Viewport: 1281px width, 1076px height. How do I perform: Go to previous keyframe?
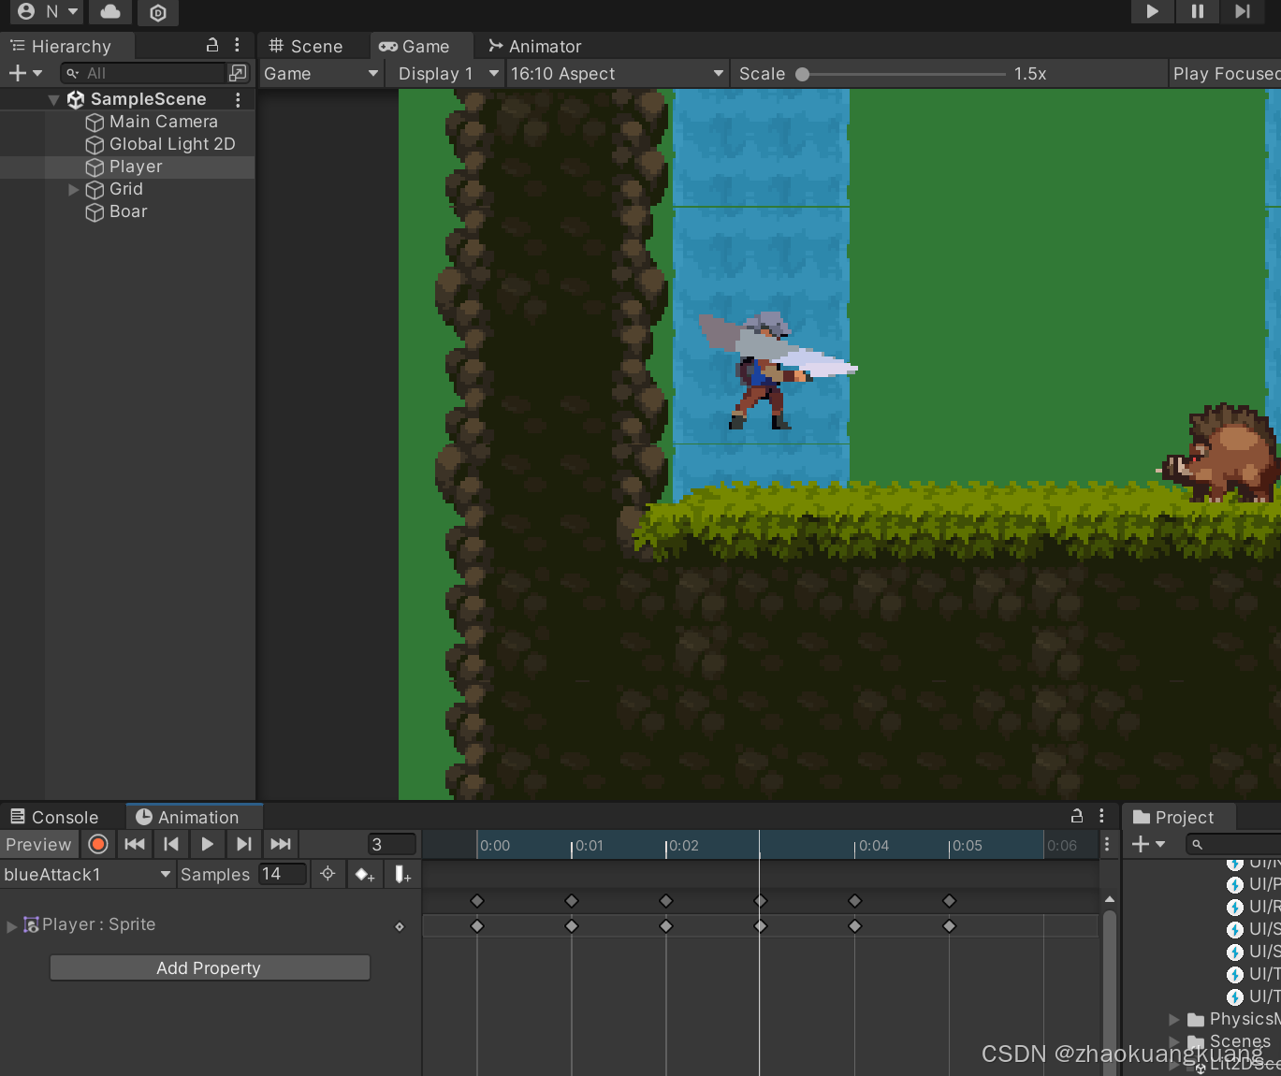tap(170, 844)
